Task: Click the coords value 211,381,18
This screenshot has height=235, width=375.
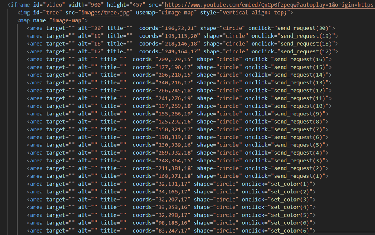Action: point(174,168)
